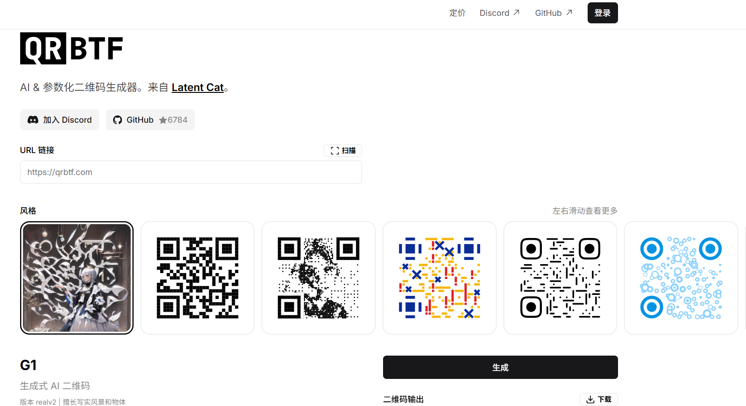Open GitHub link in top navigation
746x406 pixels.
click(553, 13)
